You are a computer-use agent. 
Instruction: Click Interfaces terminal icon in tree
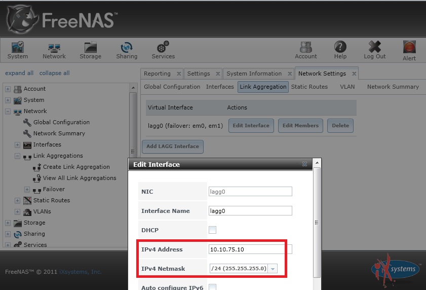pyautogui.click(x=27, y=145)
